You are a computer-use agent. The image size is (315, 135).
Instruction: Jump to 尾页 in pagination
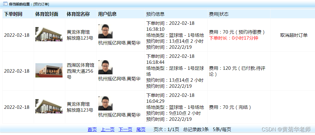click(141, 129)
